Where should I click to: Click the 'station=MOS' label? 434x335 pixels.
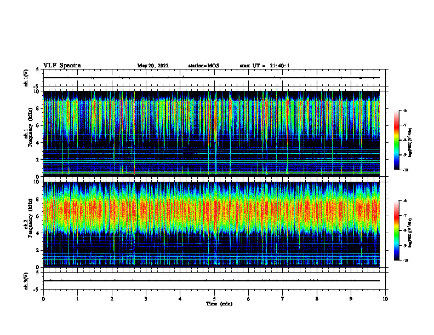point(204,66)
